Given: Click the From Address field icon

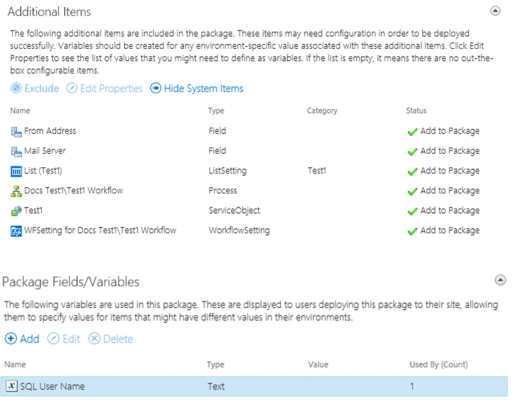Looking at the screenshot, I should (17, 131).
